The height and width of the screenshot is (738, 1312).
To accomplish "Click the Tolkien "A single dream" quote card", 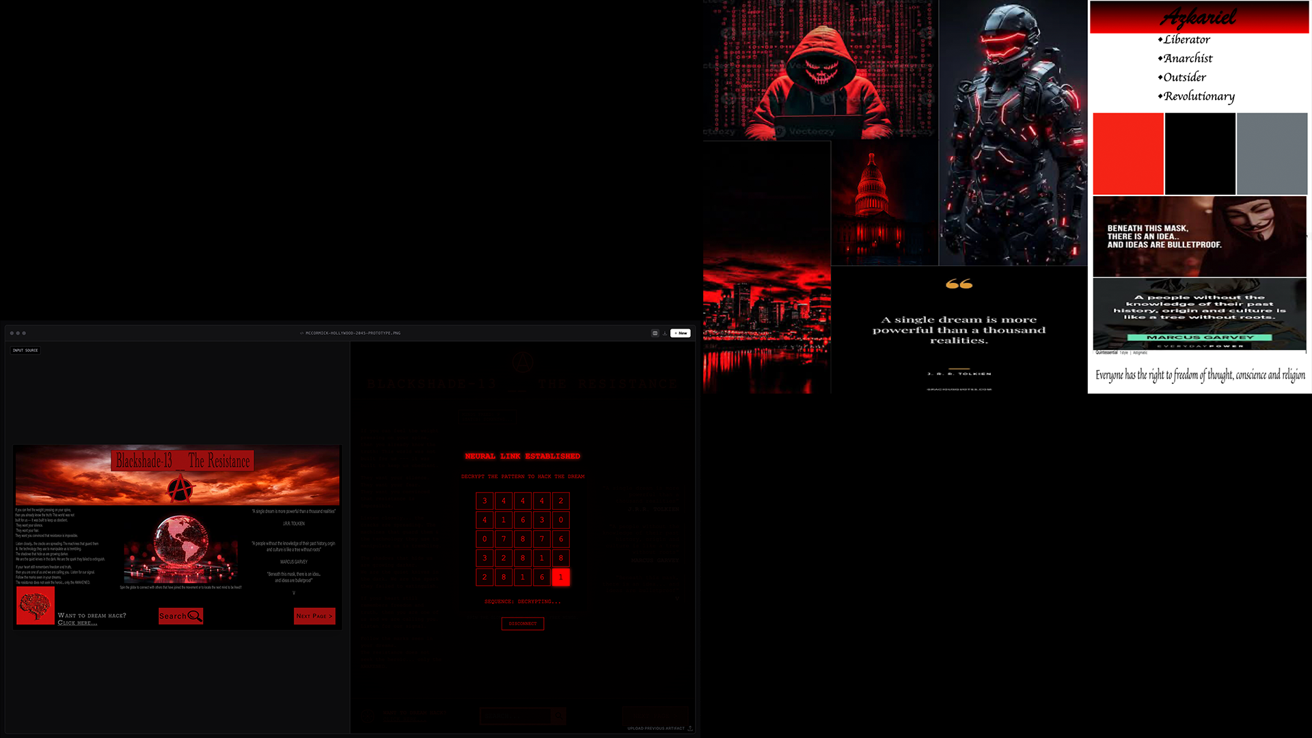I will [x=959, y=330].
